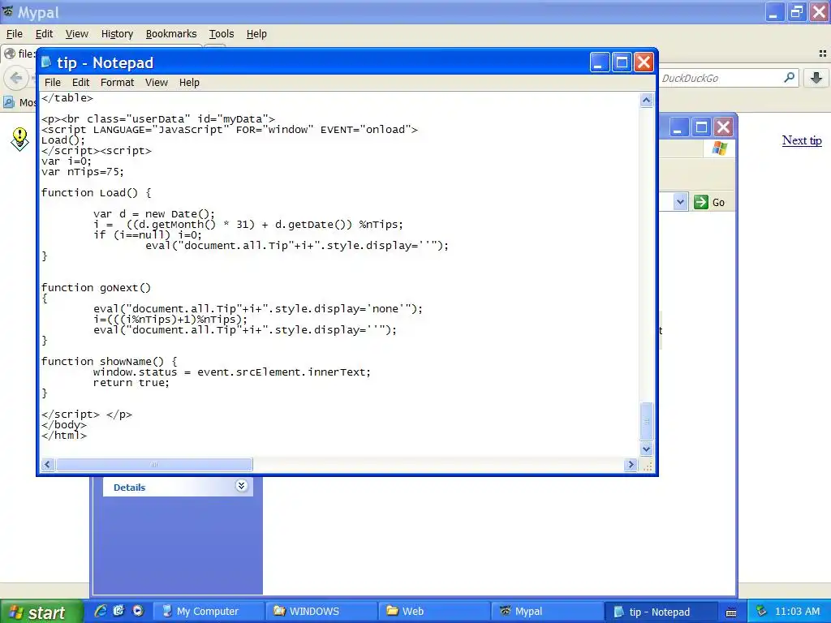Click the 'function goNext()' line

click(97, 288)
